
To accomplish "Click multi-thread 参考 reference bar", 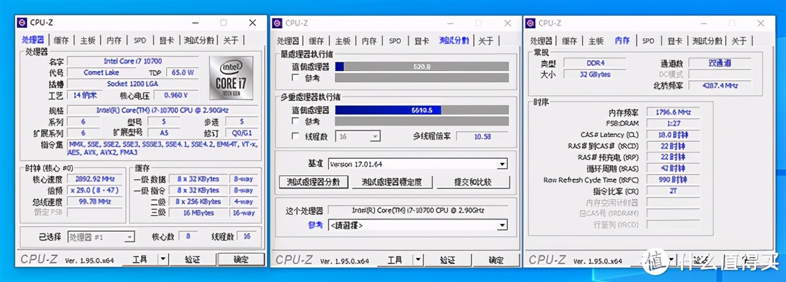I will [422, 121].
